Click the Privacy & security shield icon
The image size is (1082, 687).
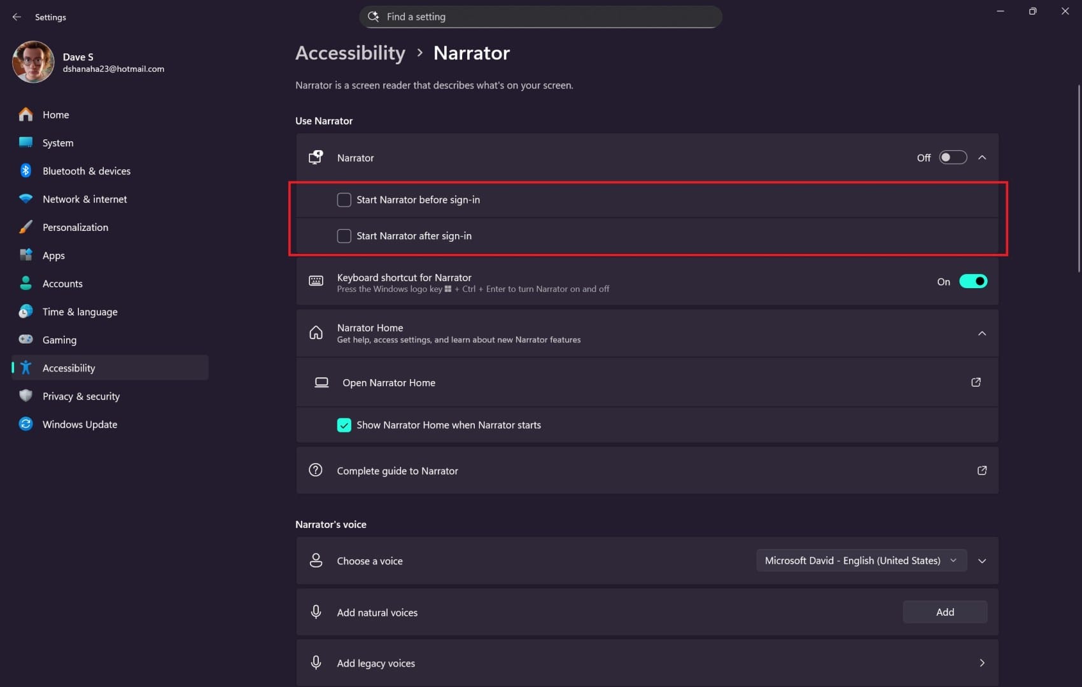coord(25,396)
